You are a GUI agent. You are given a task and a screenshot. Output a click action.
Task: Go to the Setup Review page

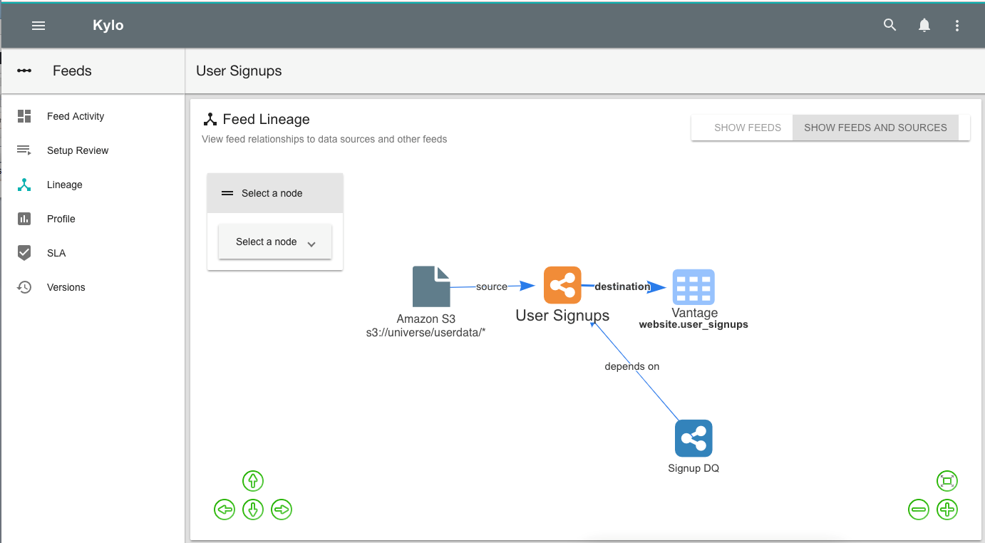(x=78, y=150)
